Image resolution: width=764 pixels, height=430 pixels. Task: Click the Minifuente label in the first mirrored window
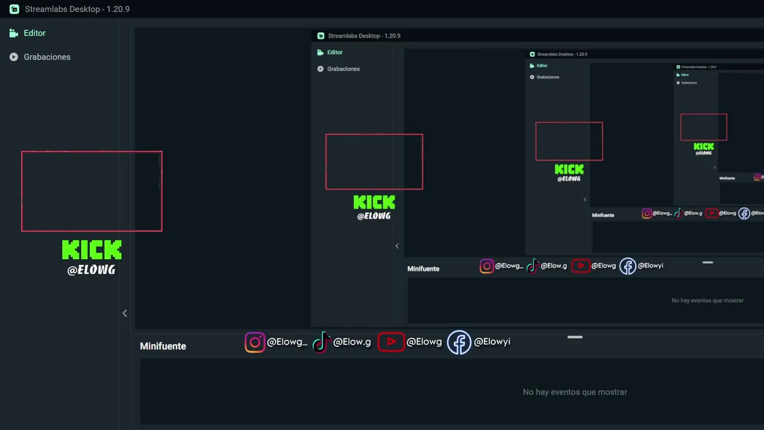423,269
